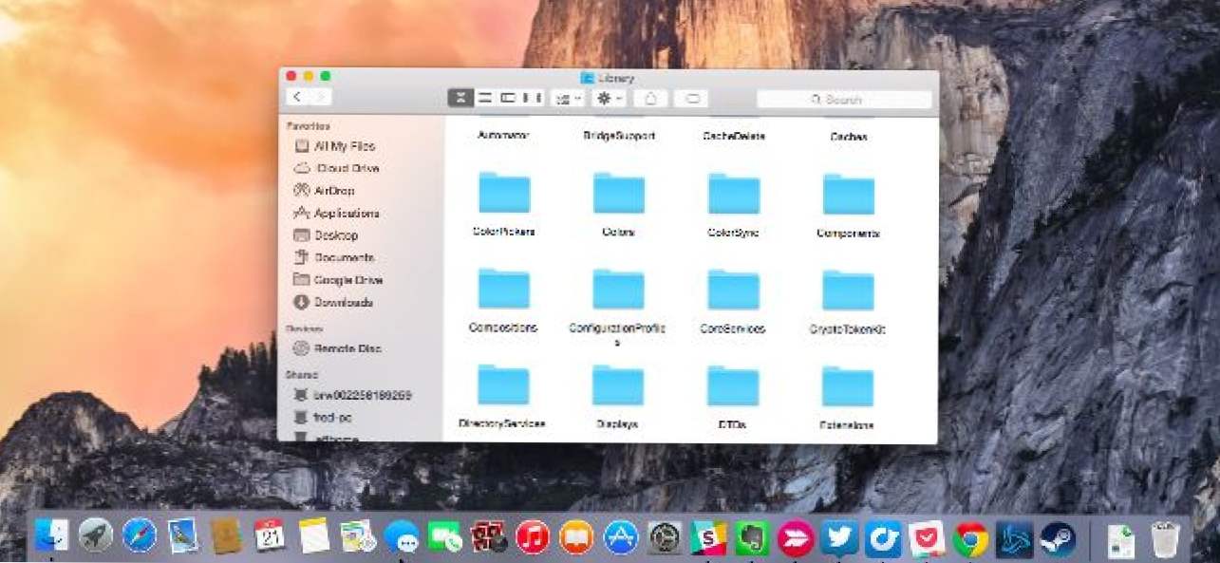
Task: Open Applications from the sidebar
Action: pyautogui.click(x=346, y=214)
